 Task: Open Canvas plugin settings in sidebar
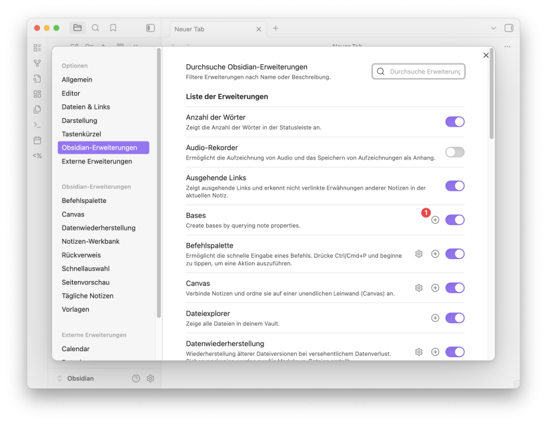pos(103,214)
